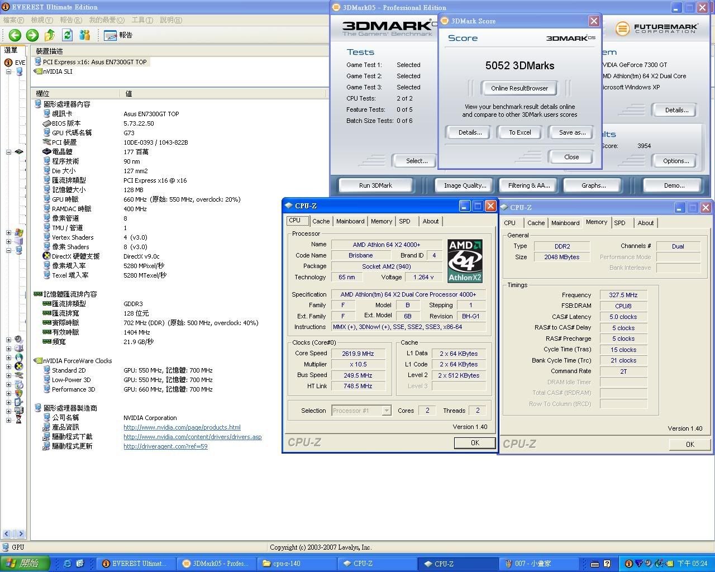Click the Online ResultBrowser button
The height and width of the screenshot is (572, 715).
coord(519,88)
